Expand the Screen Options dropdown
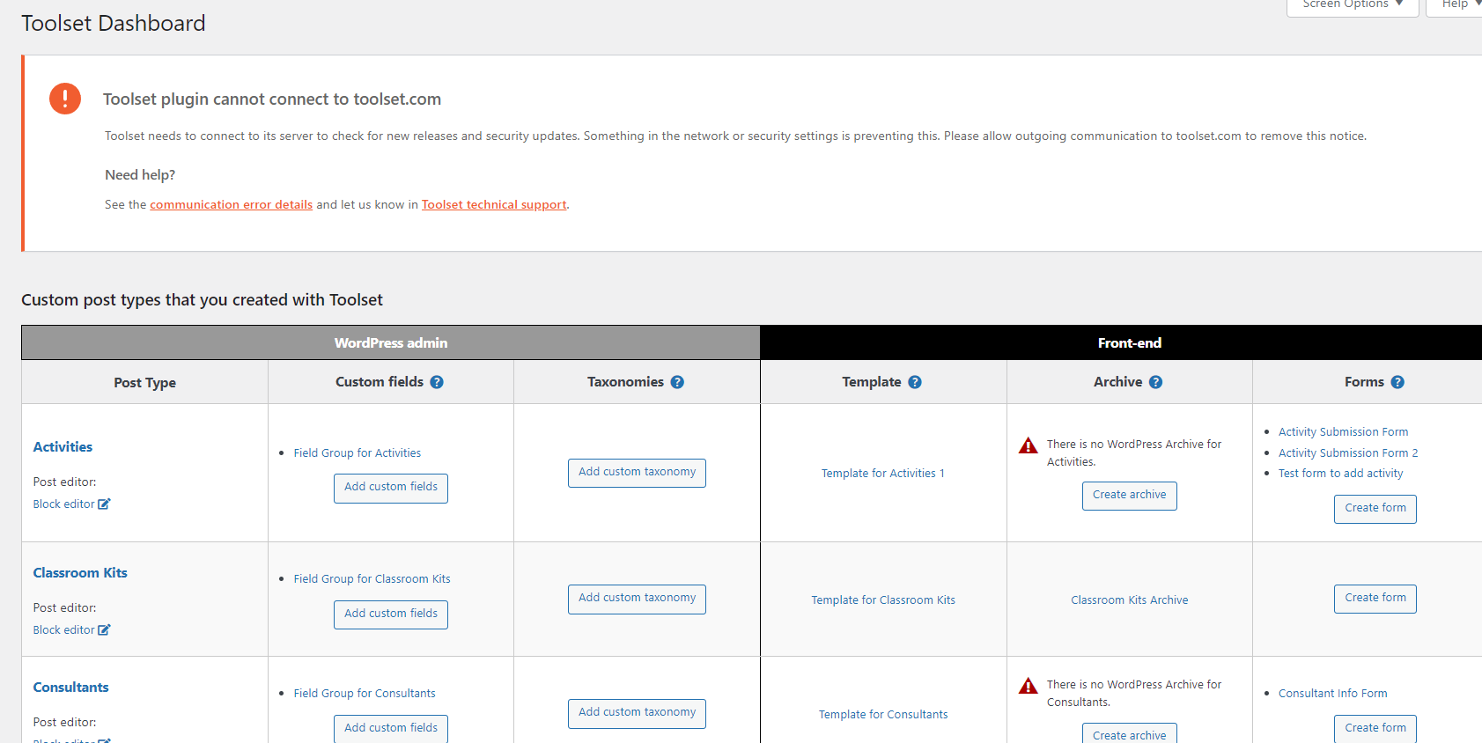The width and height of the screenshot is (1482, 743). (x=1353, y=4)
